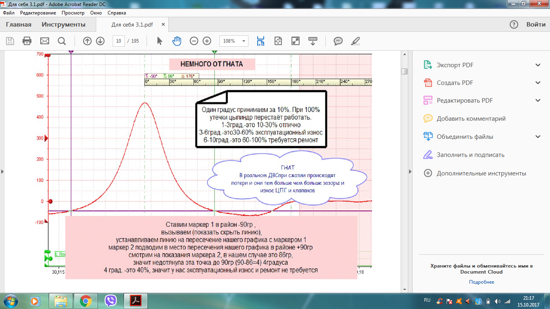This screenshot has height=309, width=550.
Task: Click the Редактировать PDF tool icon
Action: [x=428, y=101]
